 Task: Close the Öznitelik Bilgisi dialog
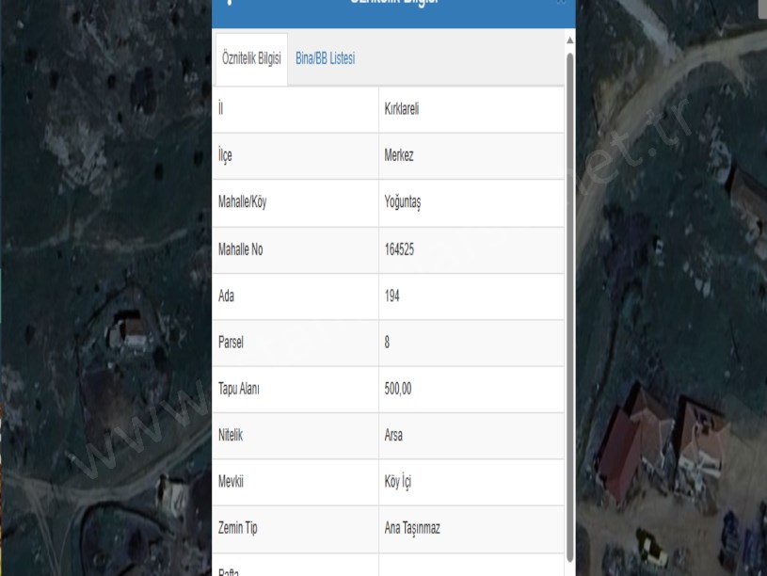(x=562, y=3)
